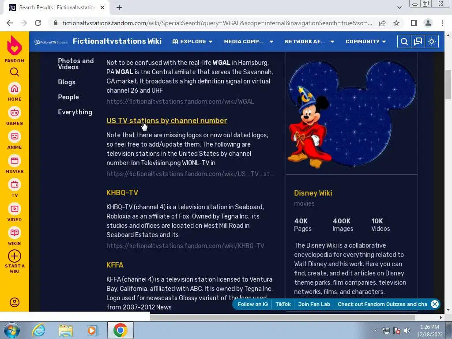Share this page icon in address bar
Viewport: 452px width, 339px height.
[x=383, y=23]
